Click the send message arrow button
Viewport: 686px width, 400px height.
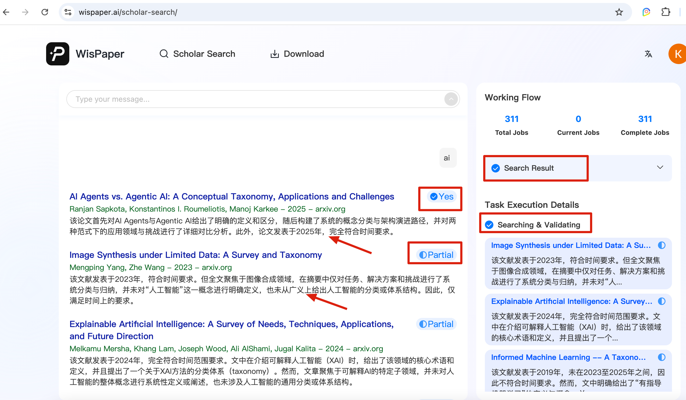click(451, 99)
